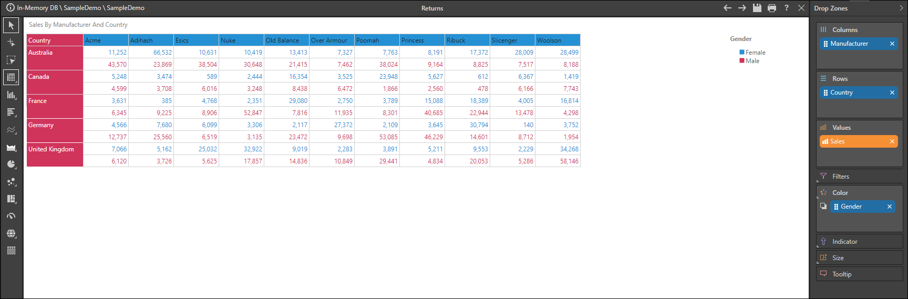Print the report with the printer icon
The width and height of the screenshot is (908, 299).
tap(771, 8)
